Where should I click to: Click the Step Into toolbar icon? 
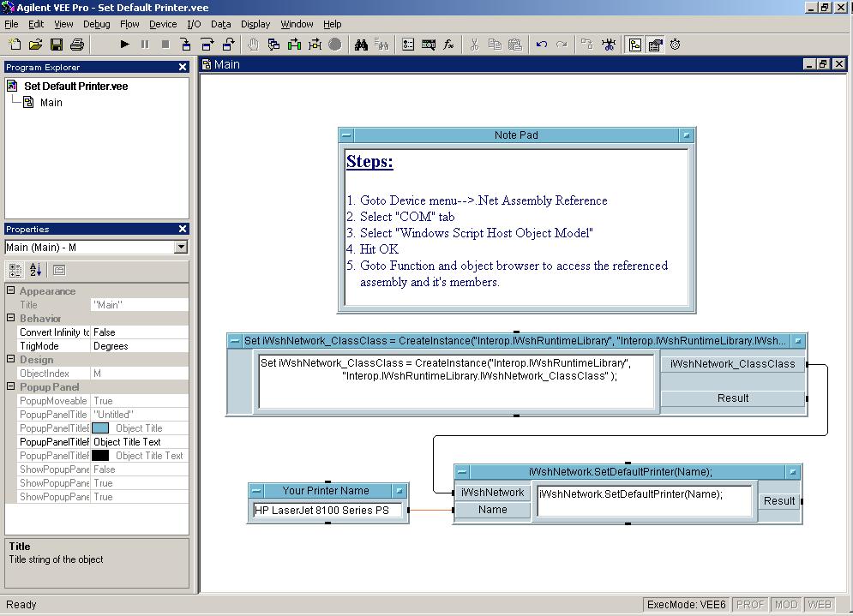click(x=187, y=45)
